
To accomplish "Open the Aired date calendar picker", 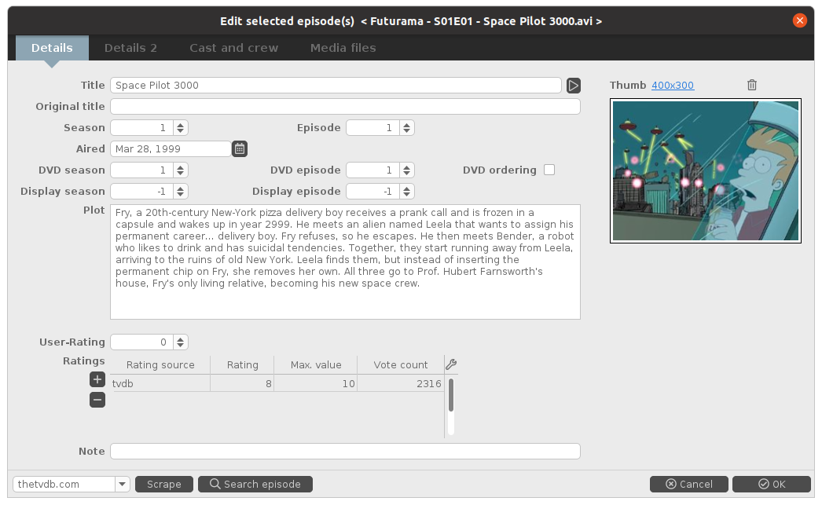I will tap(240, 148).
